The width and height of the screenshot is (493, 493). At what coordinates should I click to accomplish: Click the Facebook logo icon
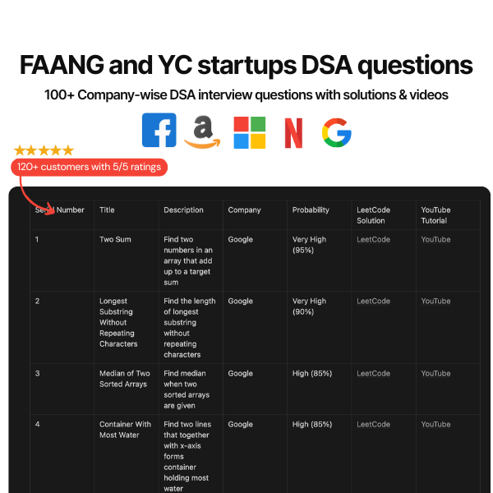point(159,130)
